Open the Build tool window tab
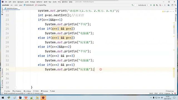The width and height of the screenshot is (178, 100). pyautogui.click(x=53, y=91)
